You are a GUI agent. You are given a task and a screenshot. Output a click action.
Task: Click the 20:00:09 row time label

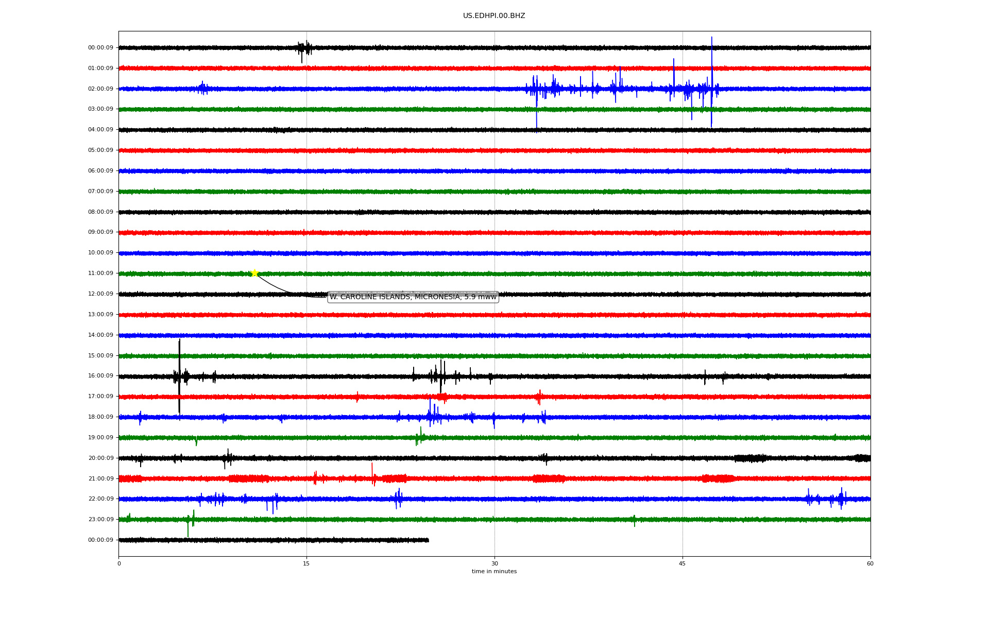(100, 458)
